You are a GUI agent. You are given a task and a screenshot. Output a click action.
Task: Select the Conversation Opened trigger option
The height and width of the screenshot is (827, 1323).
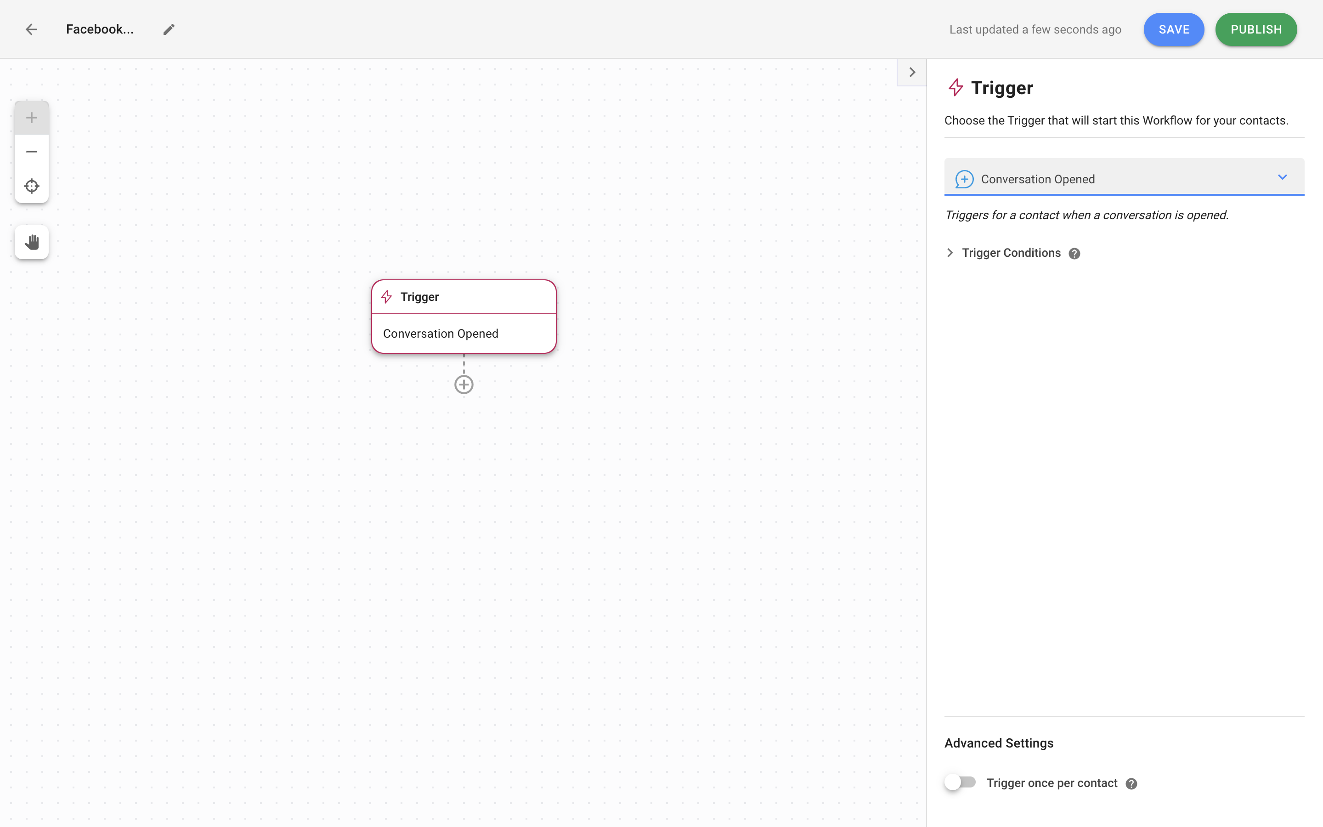point(1124,178)
